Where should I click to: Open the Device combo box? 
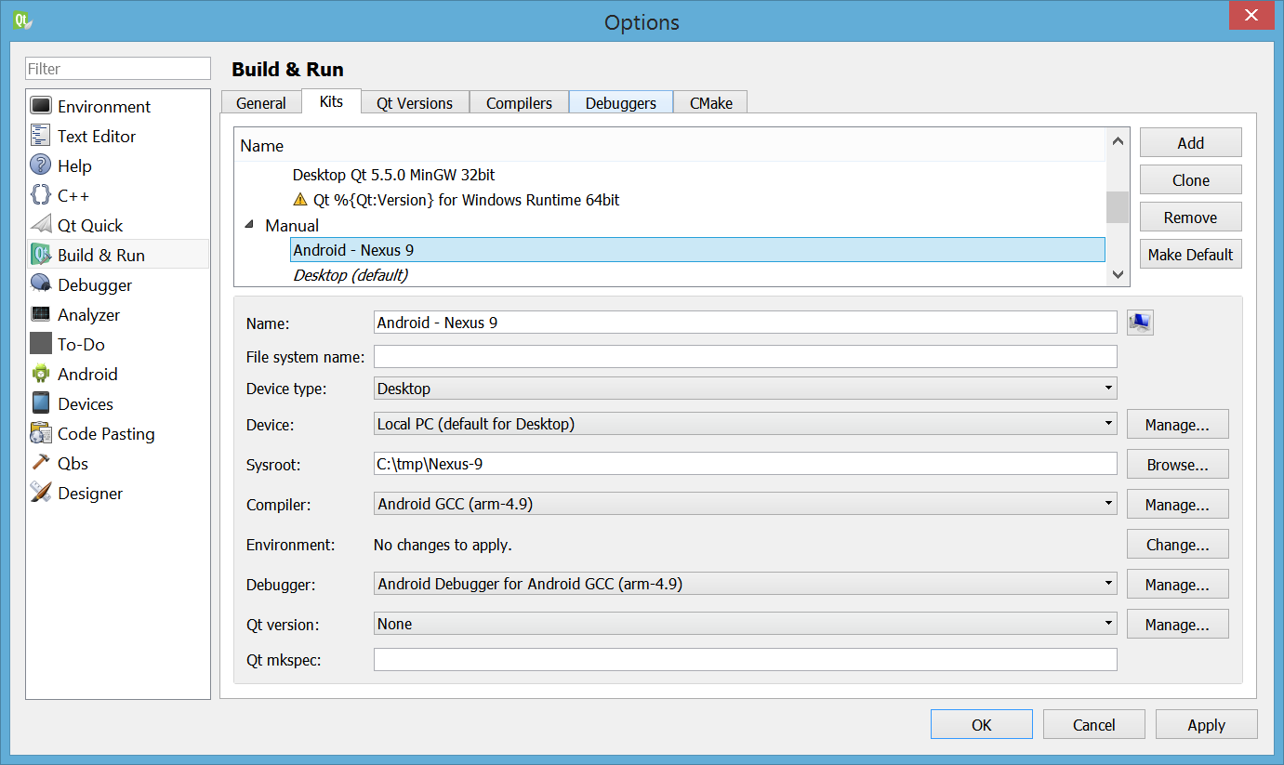coord(745,424)
